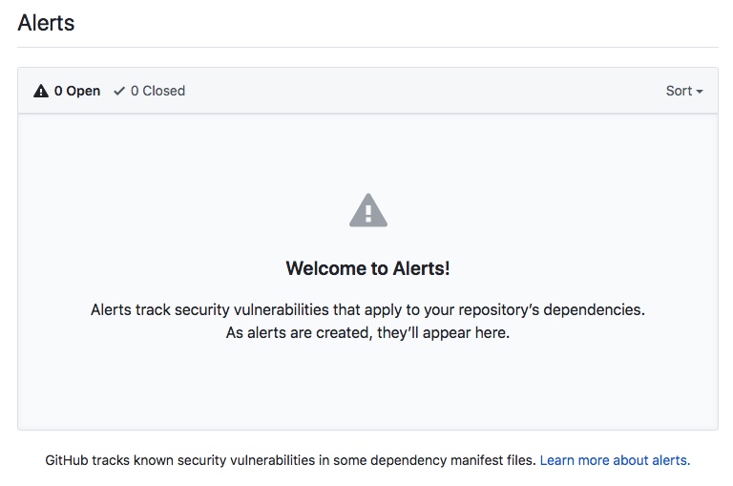
Task: Click the As alerts are created line
Action: pos(367,332)
